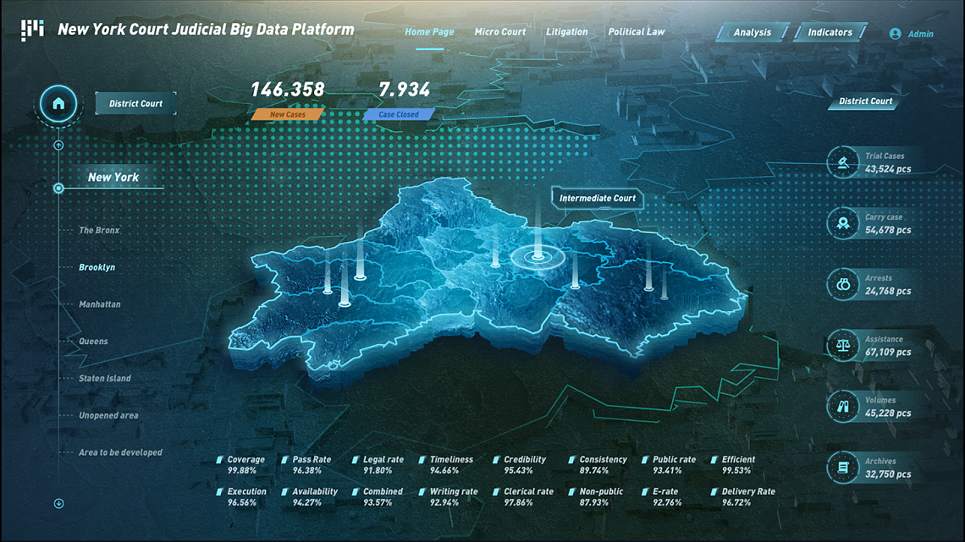Image resolution: width=965 pixels, height=542 pixels.
Task: Click the Non-public 87.93% indicator
Action: [x=596, y=496]
